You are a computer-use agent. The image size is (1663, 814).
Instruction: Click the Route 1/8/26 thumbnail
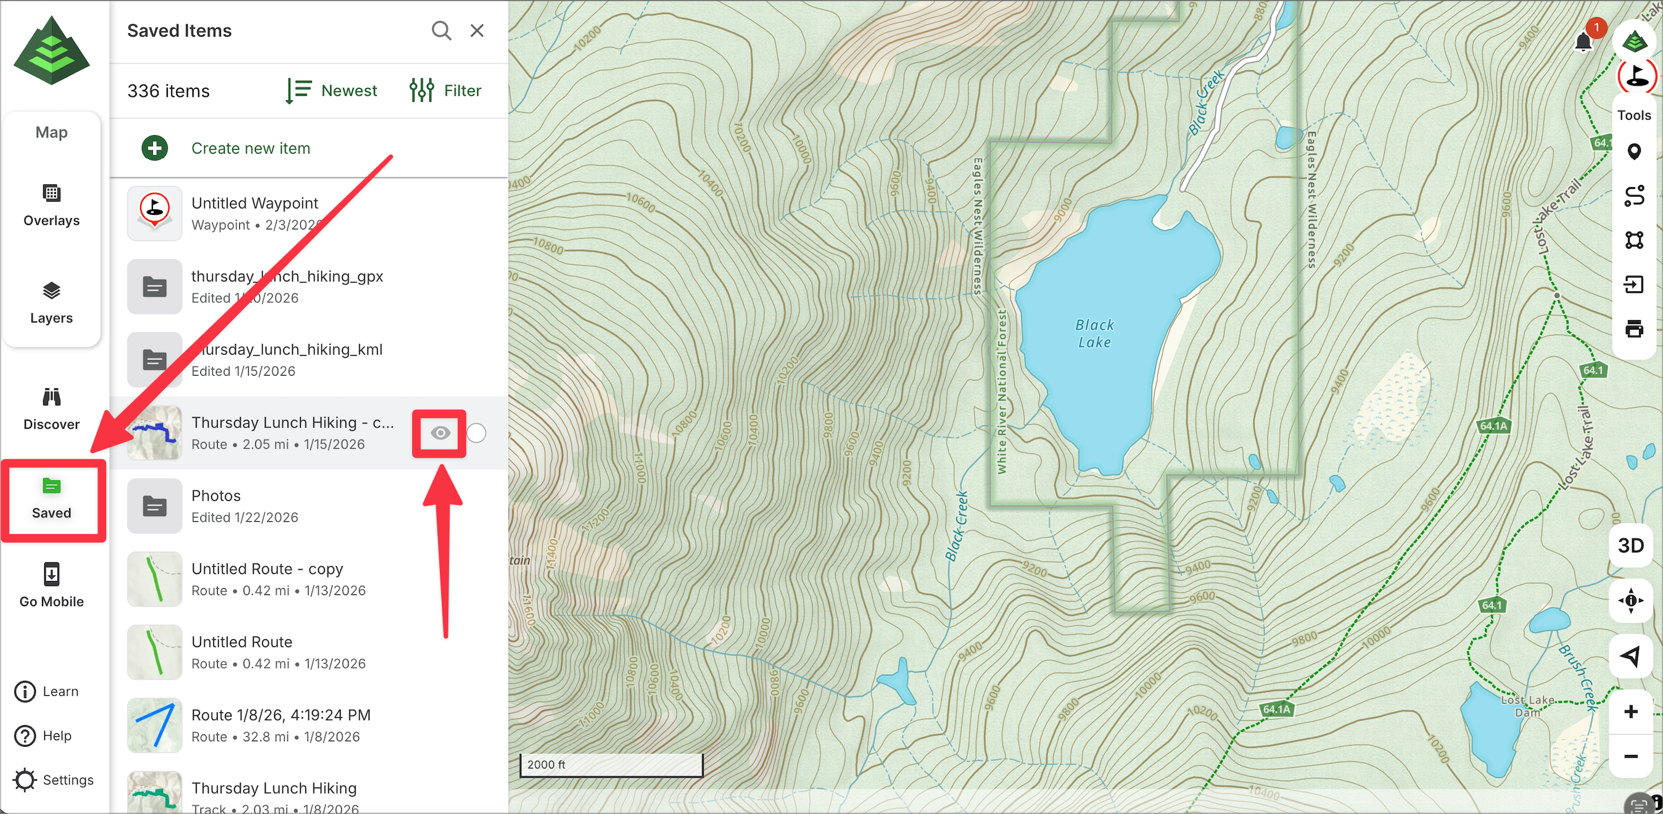[154, 725]
